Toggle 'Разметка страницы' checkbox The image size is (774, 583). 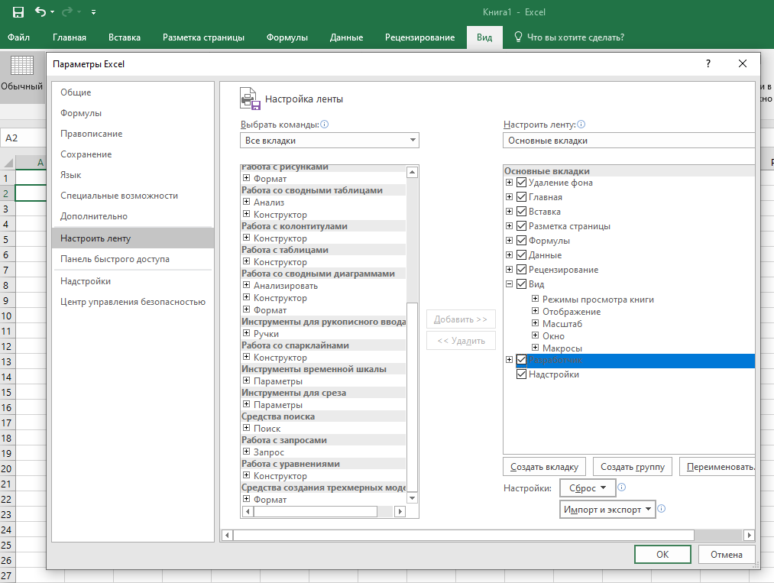pyautogui.click(x=521, y=225)
